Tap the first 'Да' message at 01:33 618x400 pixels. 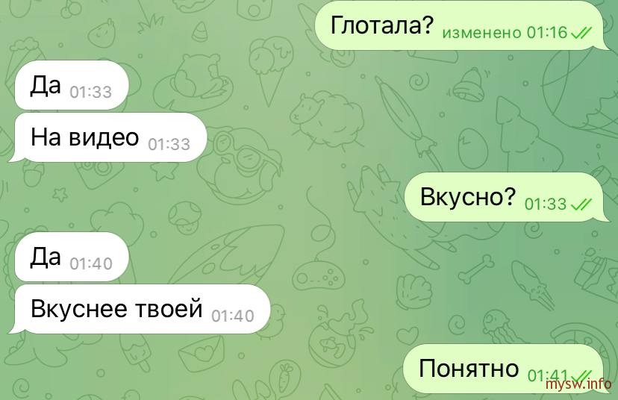pos(72,85)
